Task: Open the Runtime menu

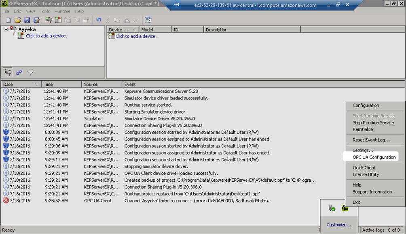Action: (x=62, y=11)
